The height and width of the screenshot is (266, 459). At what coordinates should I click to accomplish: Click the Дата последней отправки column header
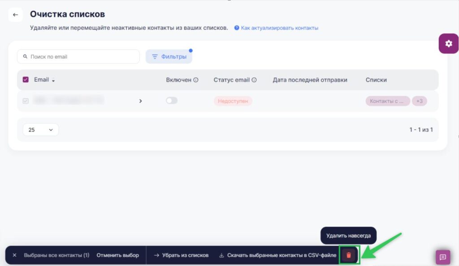pos(310,80)
